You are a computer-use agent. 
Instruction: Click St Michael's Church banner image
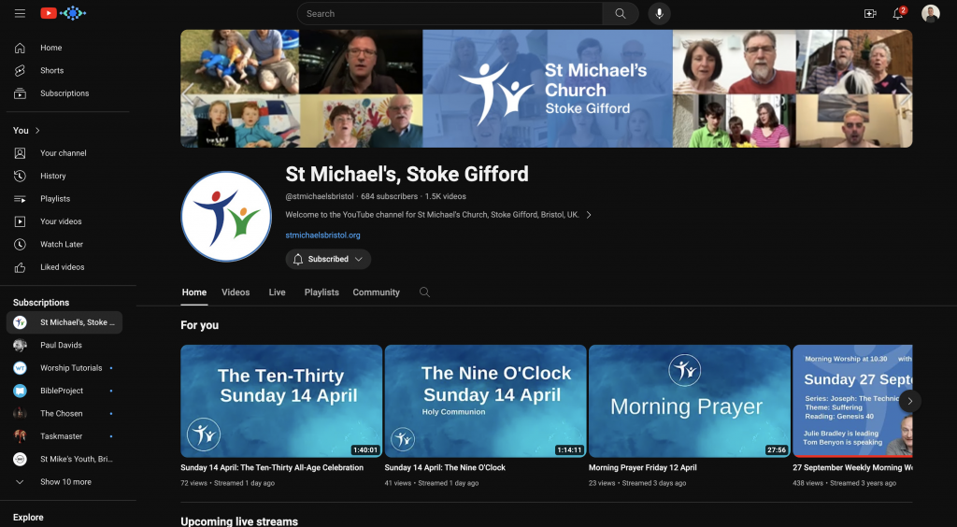click(x=546, y=89)
